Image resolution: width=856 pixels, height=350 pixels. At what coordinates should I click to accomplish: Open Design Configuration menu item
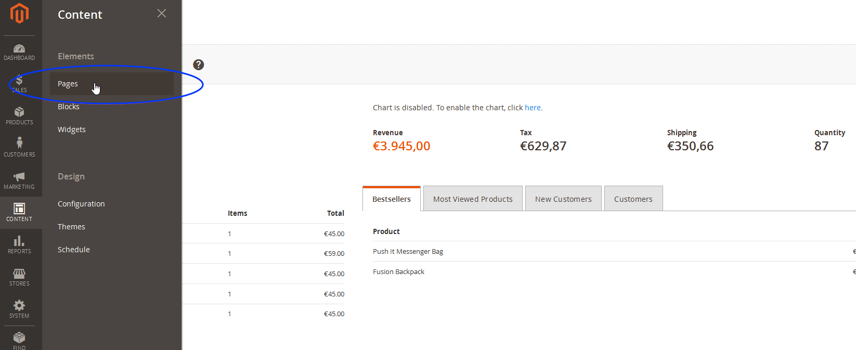[x=81, y=204]
